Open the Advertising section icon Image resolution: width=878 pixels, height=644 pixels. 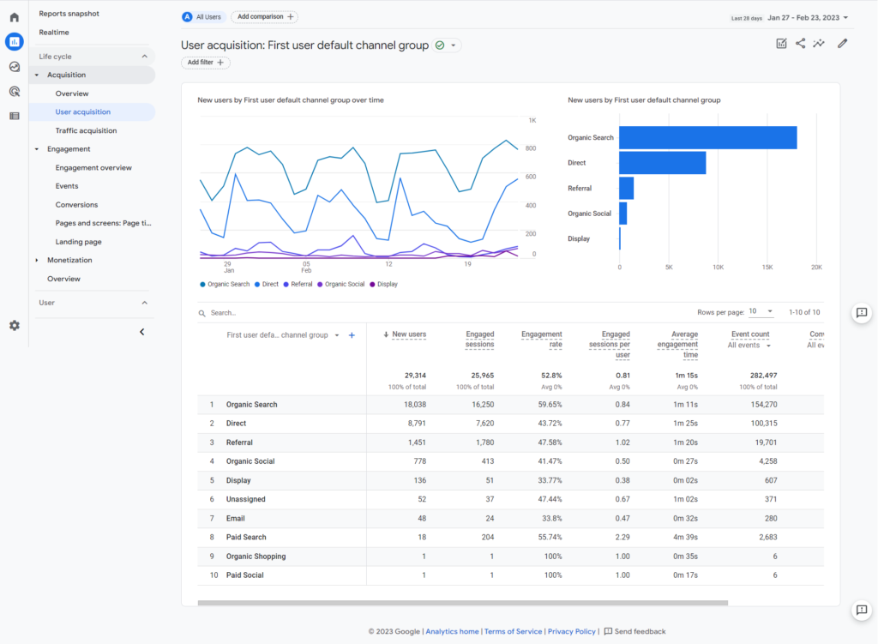[15, 92]
